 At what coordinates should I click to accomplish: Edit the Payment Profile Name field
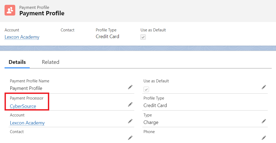coord(130,87)
